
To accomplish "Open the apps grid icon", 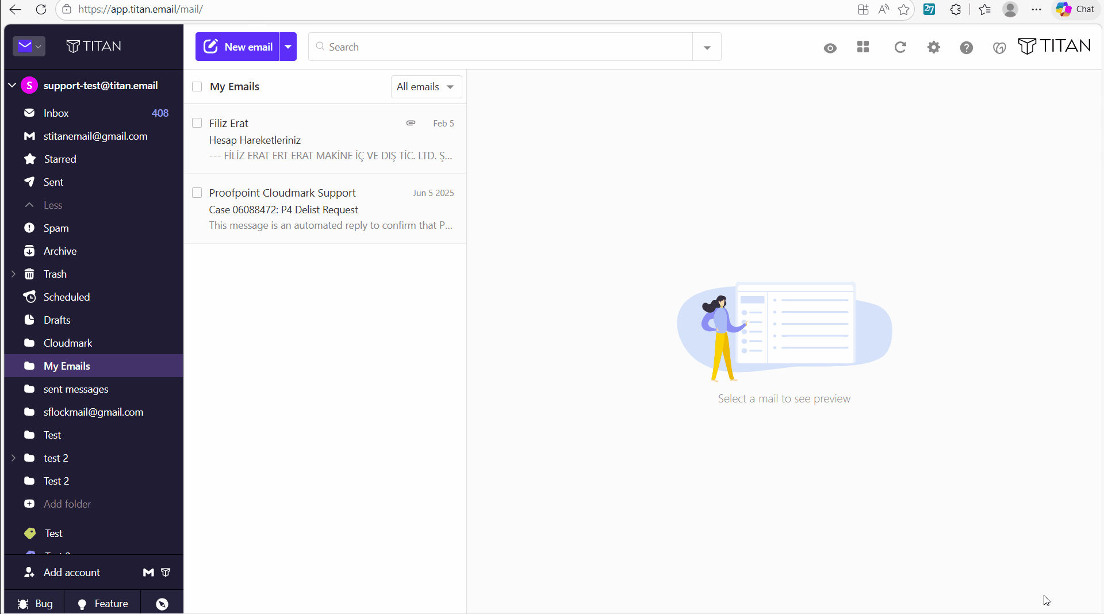I will (863, 47).
